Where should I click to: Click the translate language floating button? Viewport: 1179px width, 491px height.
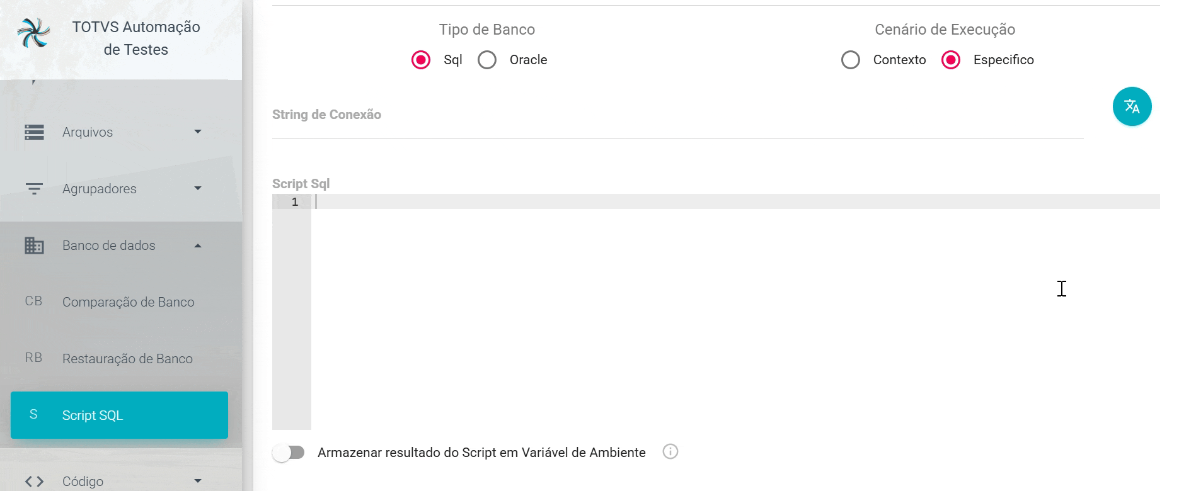[1132, 106]
